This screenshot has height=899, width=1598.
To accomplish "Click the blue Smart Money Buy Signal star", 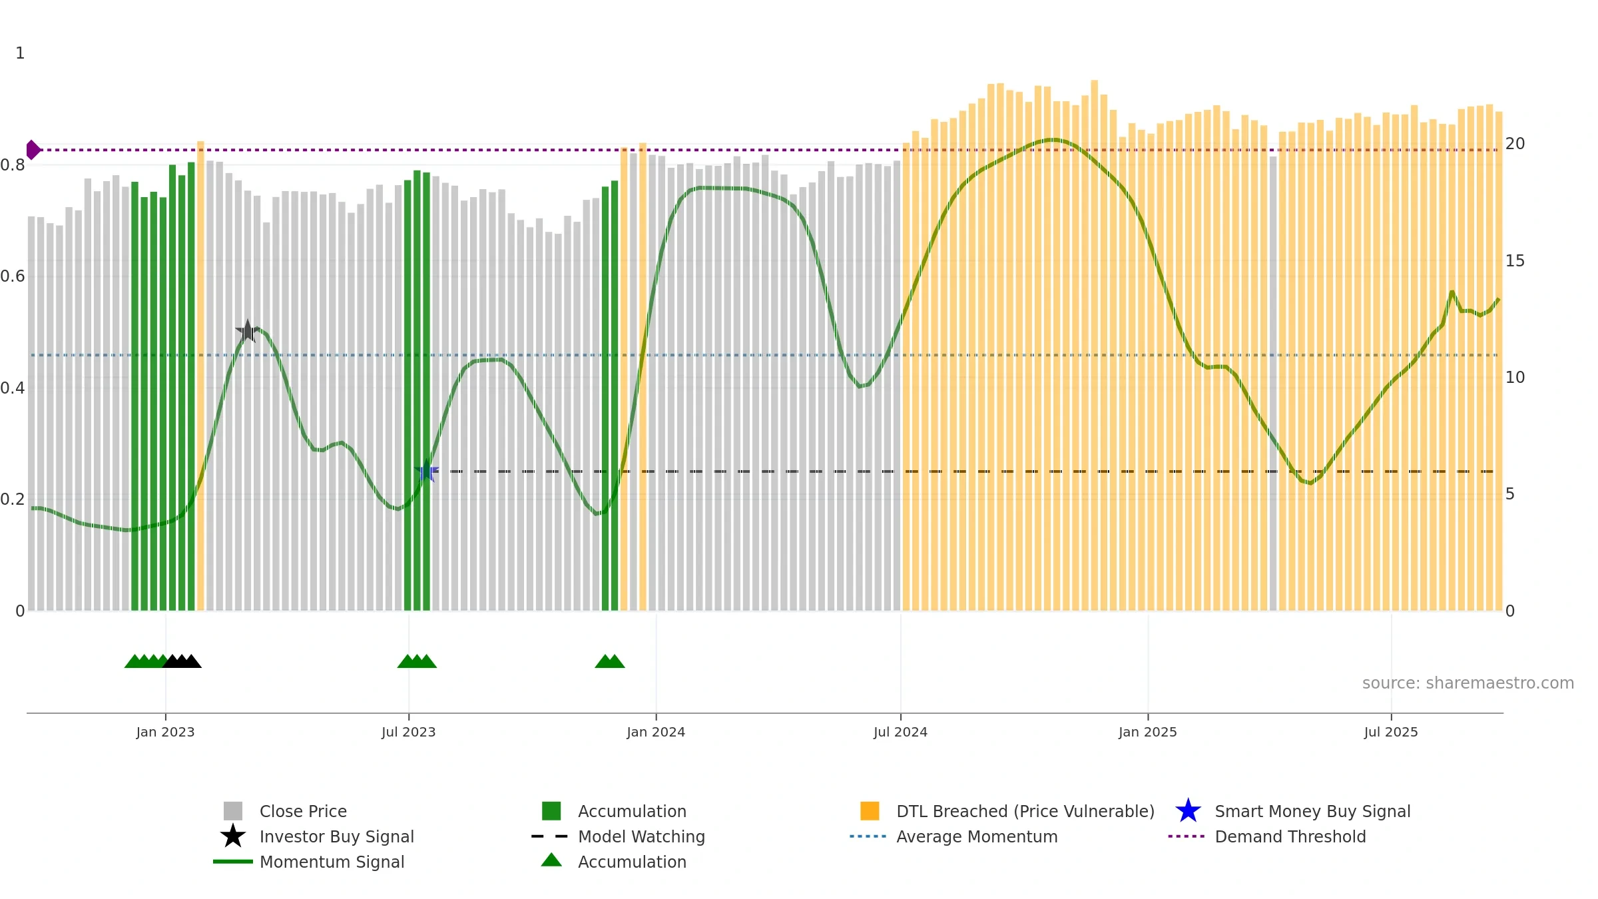I will click(1188, 810).
